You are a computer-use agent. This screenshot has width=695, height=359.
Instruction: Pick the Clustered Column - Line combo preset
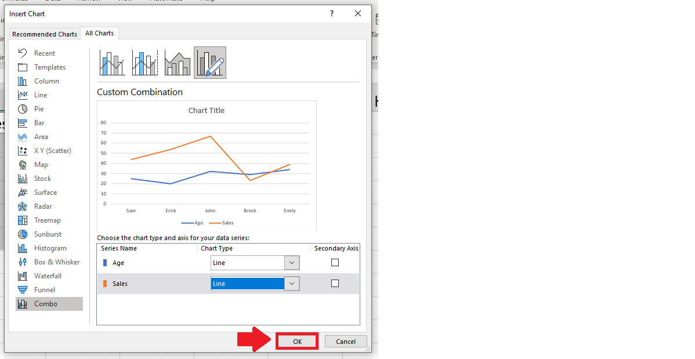coord(112,62)
